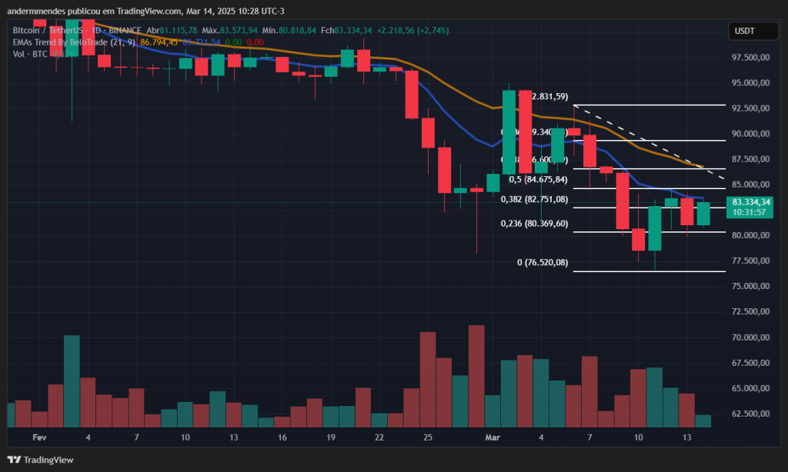Click the 10:31:57 bar countdown
The image size is (788, 472).
749,212
